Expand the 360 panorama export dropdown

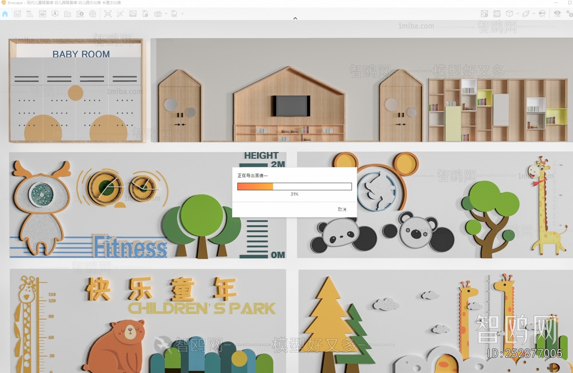tap(166, 14)
